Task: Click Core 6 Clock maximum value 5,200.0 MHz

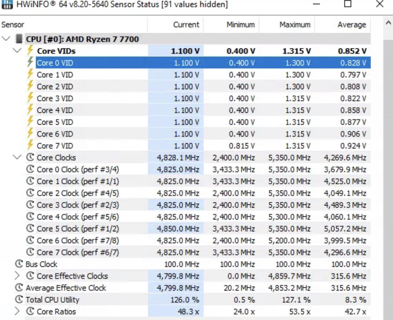Action: 289,240
